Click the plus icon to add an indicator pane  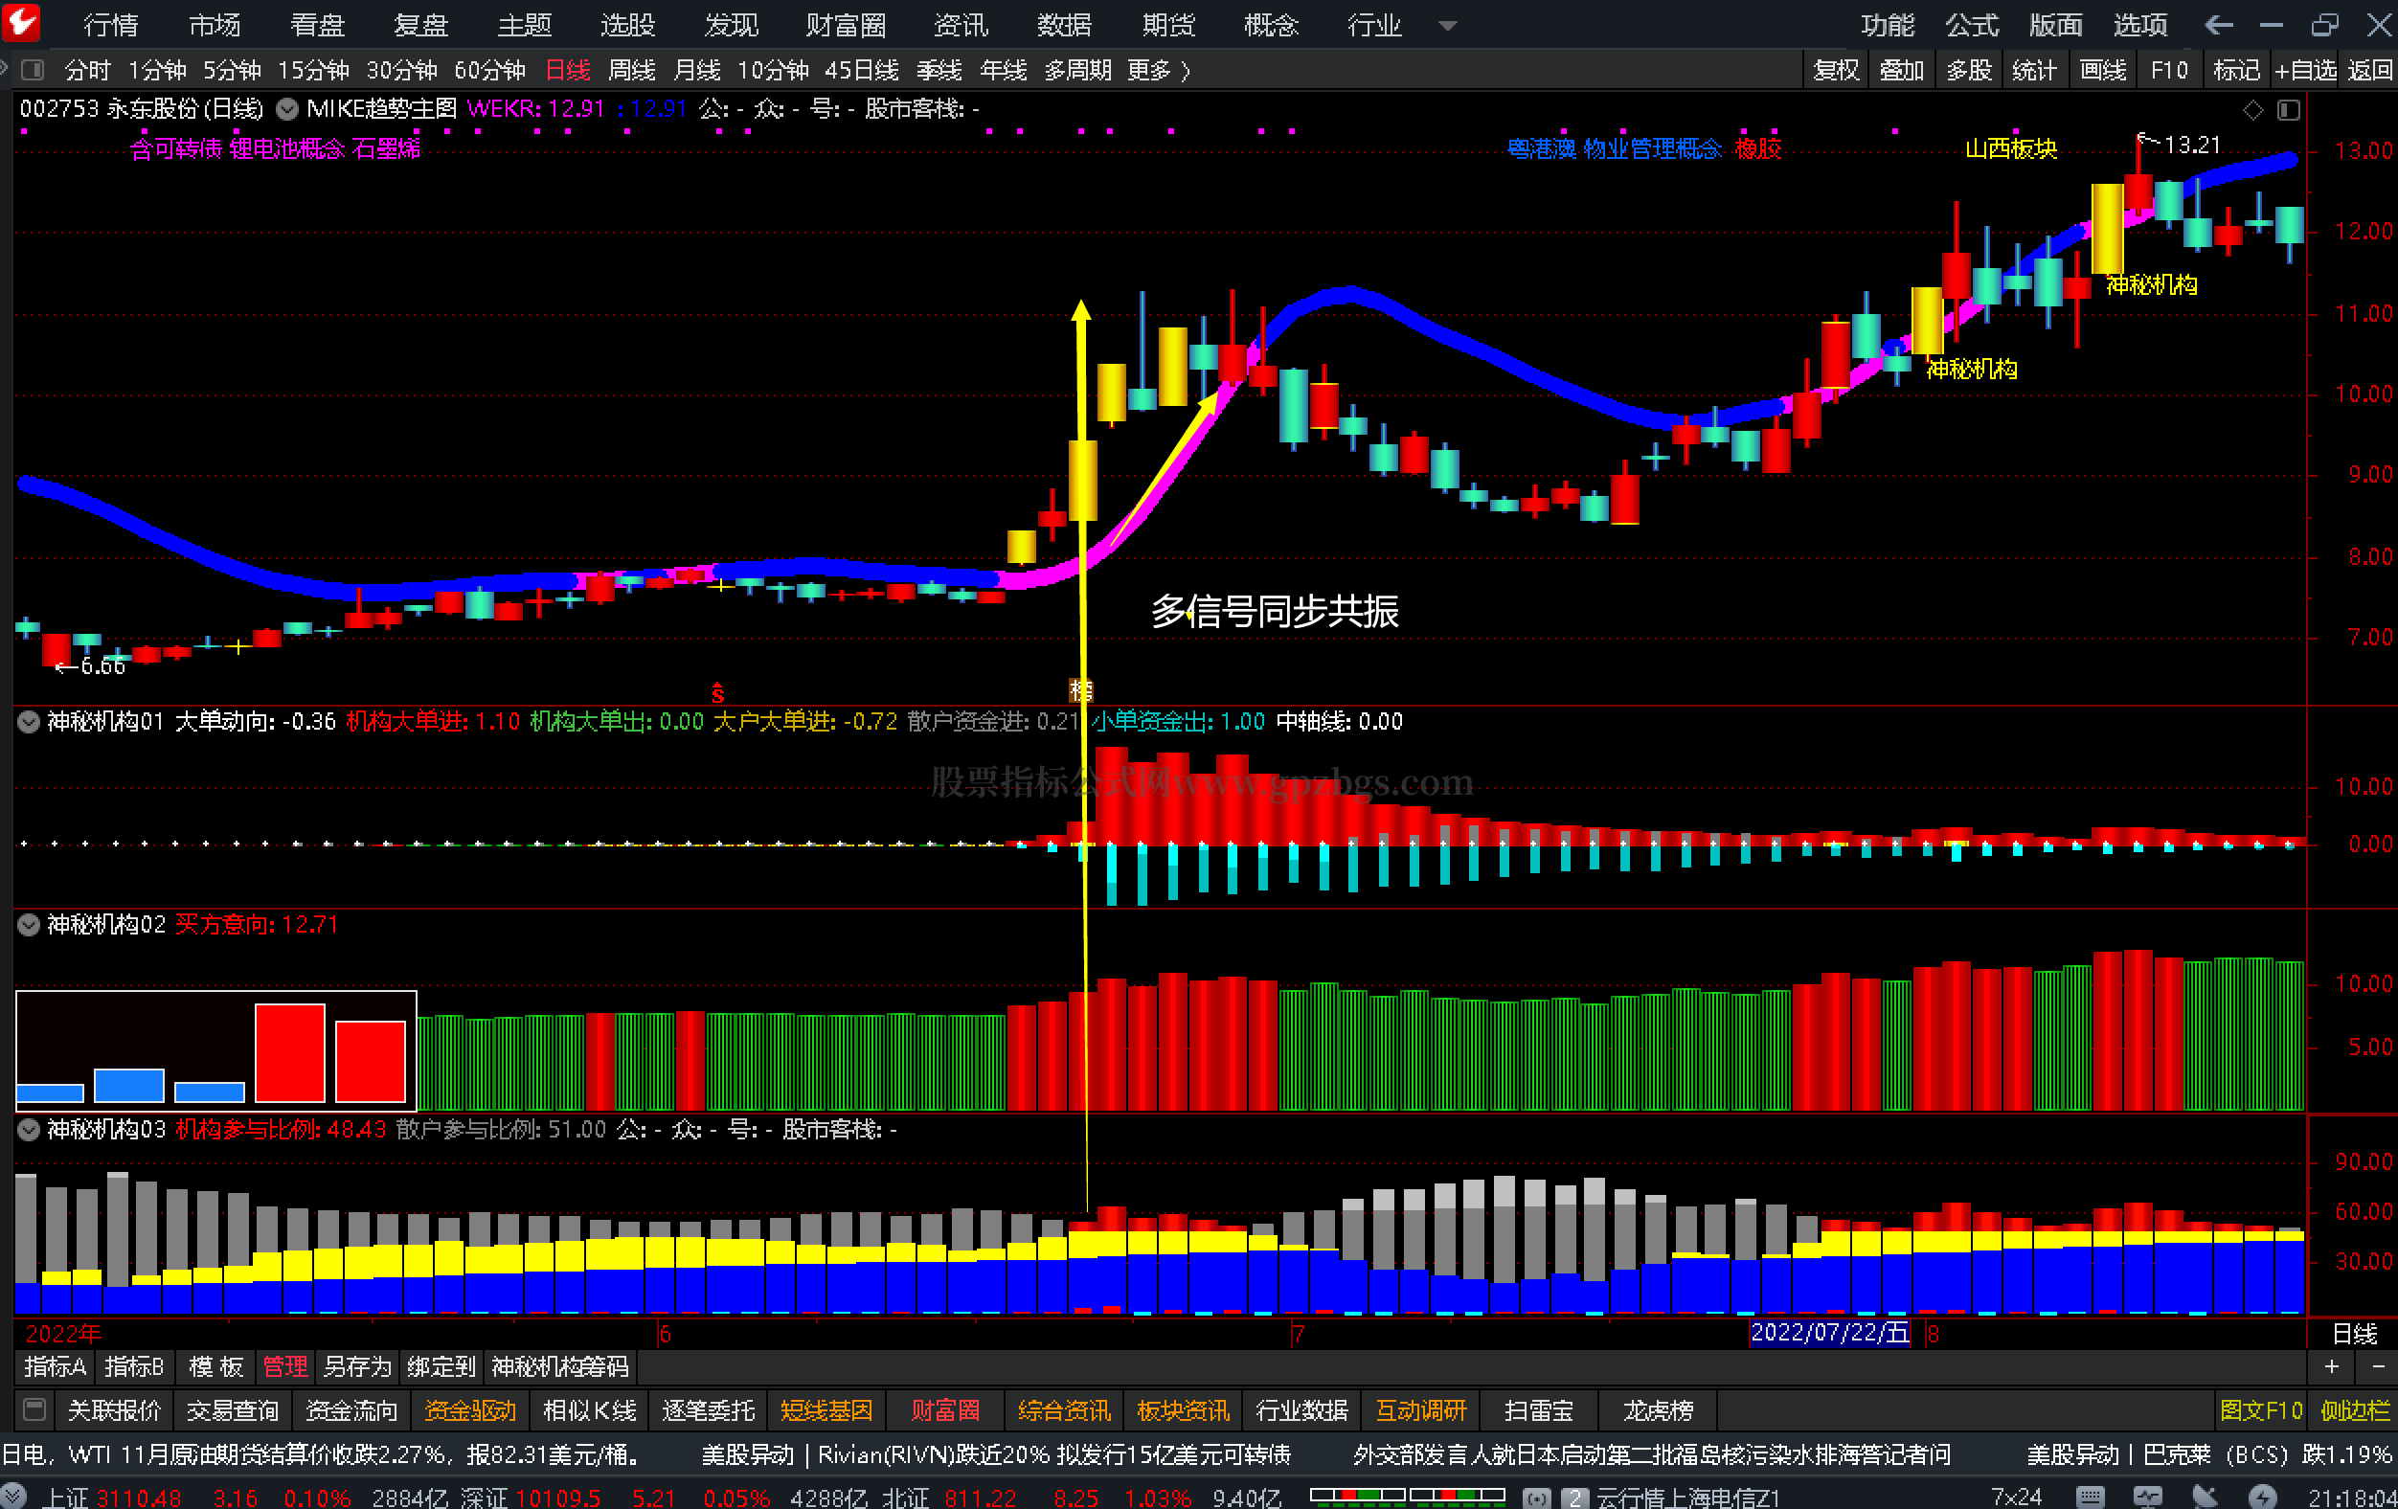(2331, 1366)
